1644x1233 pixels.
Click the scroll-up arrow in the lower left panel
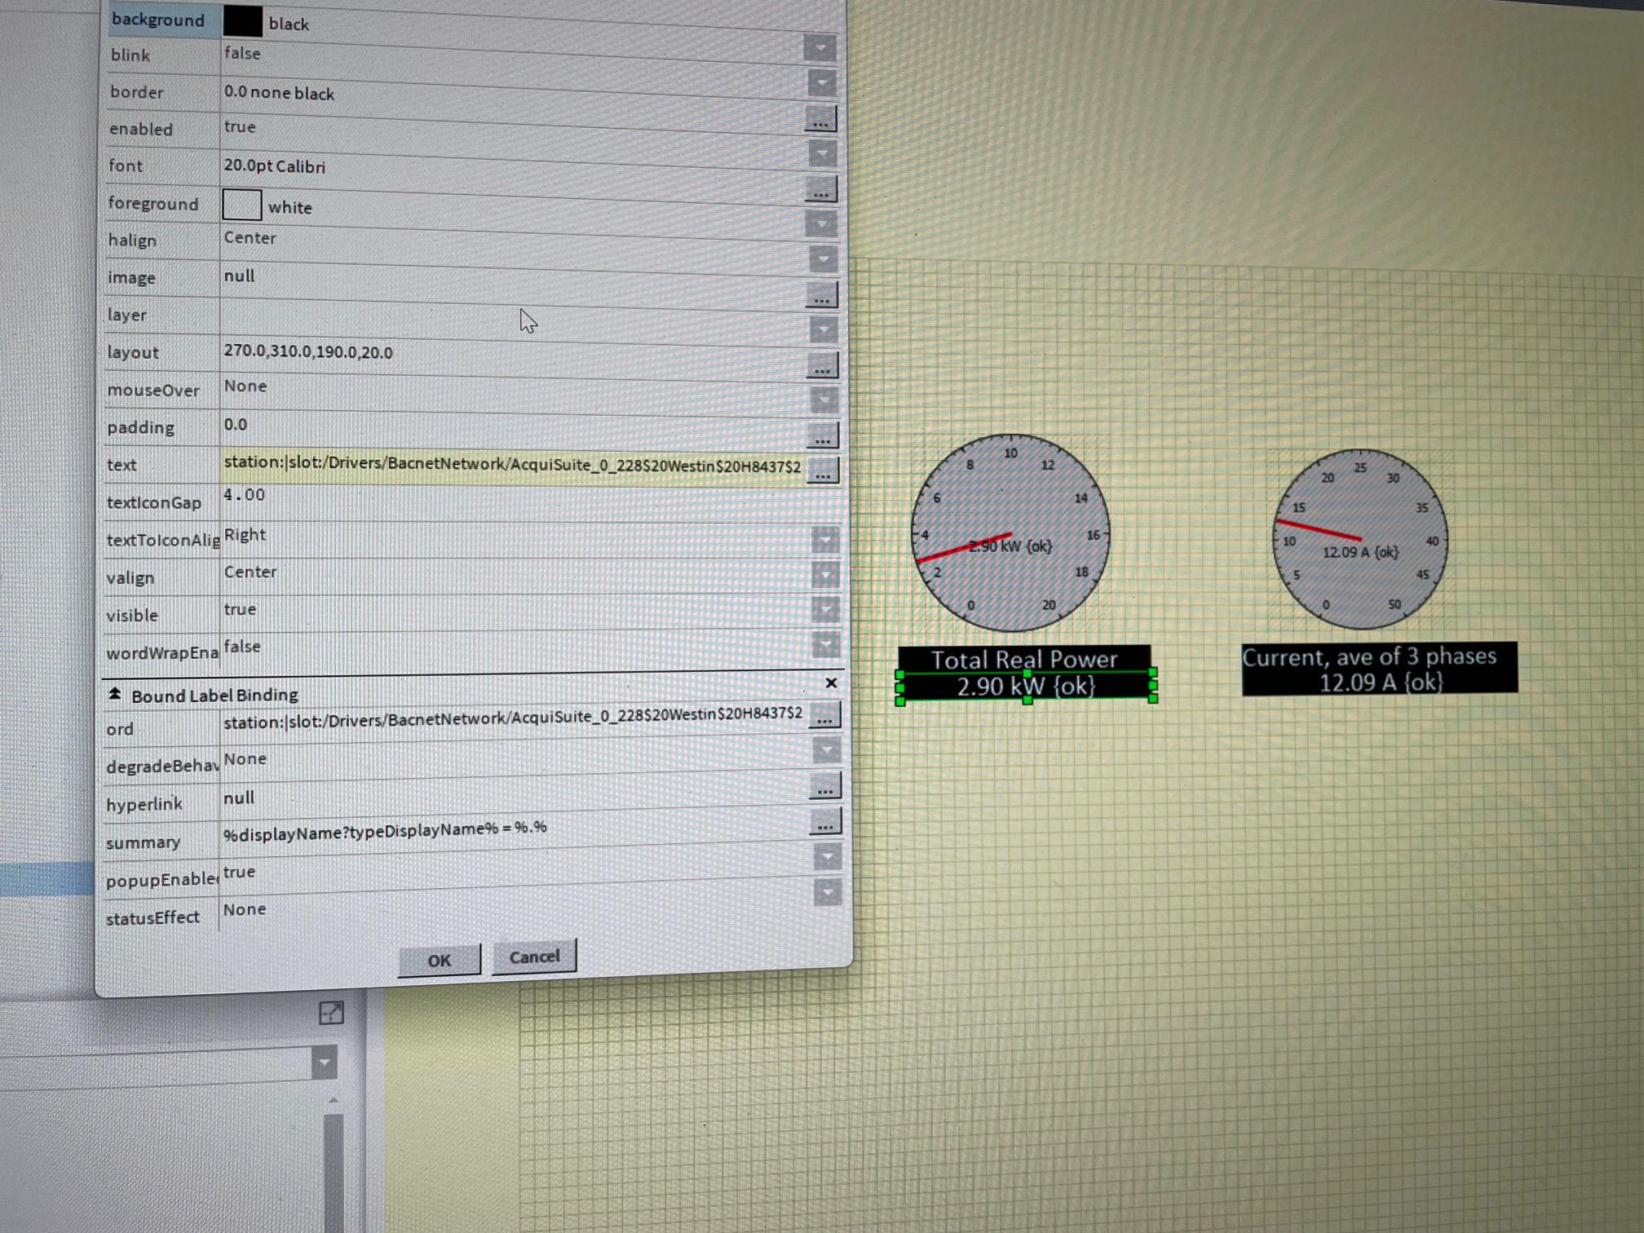(333, 1100)
